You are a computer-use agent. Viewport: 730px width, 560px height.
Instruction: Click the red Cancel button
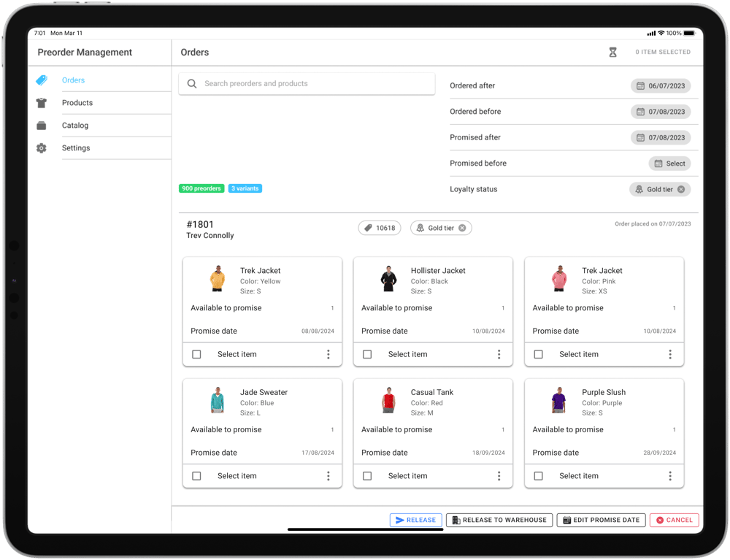(674, 520)
